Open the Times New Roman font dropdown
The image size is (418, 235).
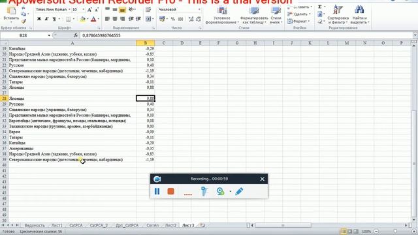point(69,10)
